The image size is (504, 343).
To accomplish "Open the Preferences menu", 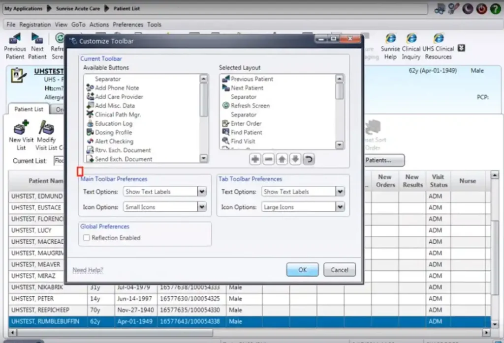I will [127, 24].
